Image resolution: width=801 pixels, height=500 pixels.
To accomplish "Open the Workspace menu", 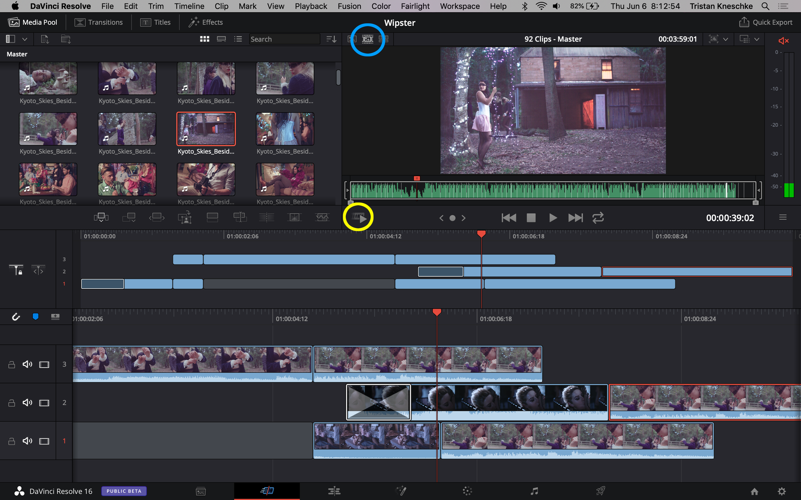I will click(x=459, y=6).
